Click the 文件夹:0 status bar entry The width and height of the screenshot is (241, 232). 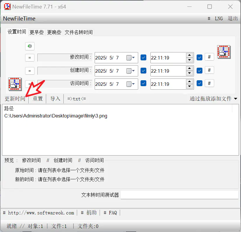click(x=88, y=226)
